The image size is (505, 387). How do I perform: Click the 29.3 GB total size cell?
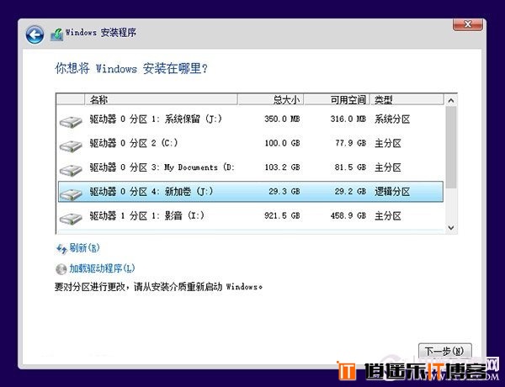284,192
